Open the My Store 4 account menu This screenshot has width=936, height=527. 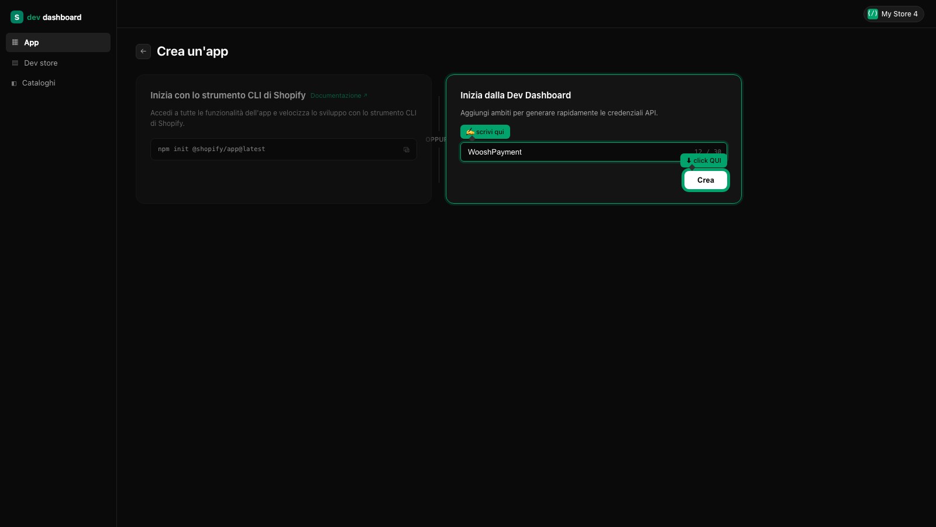[893, 14]
